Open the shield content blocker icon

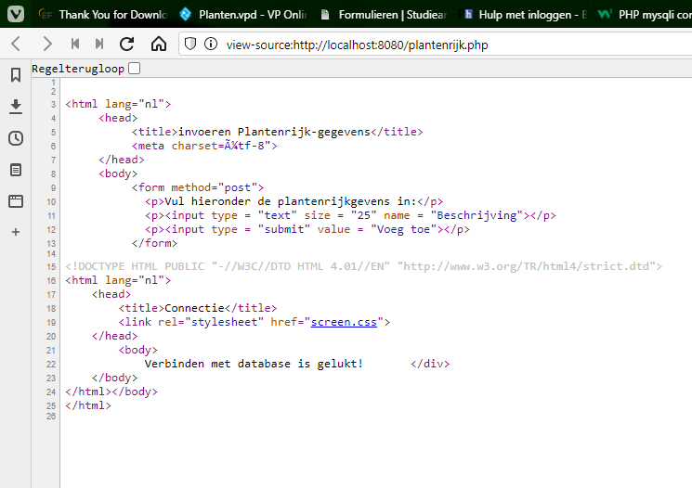coord(190,44)
